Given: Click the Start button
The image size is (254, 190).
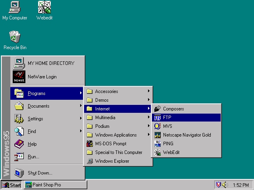Looking at the screenshot, I should (x=12, y=185).
